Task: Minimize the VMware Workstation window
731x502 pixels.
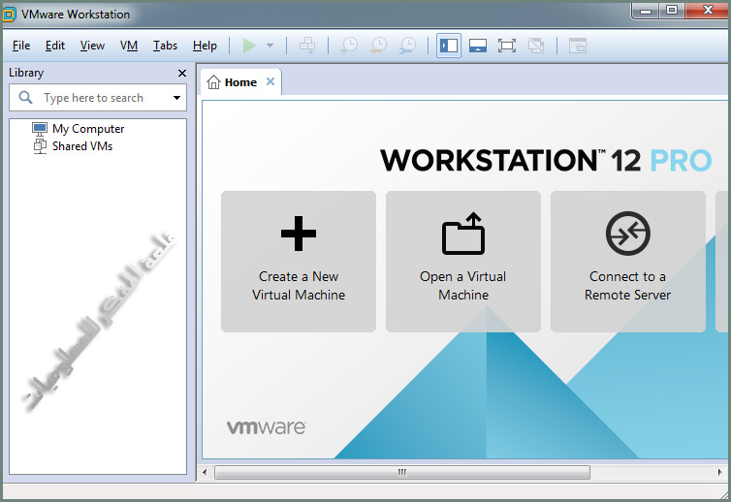Action: [x=646, y=12]
